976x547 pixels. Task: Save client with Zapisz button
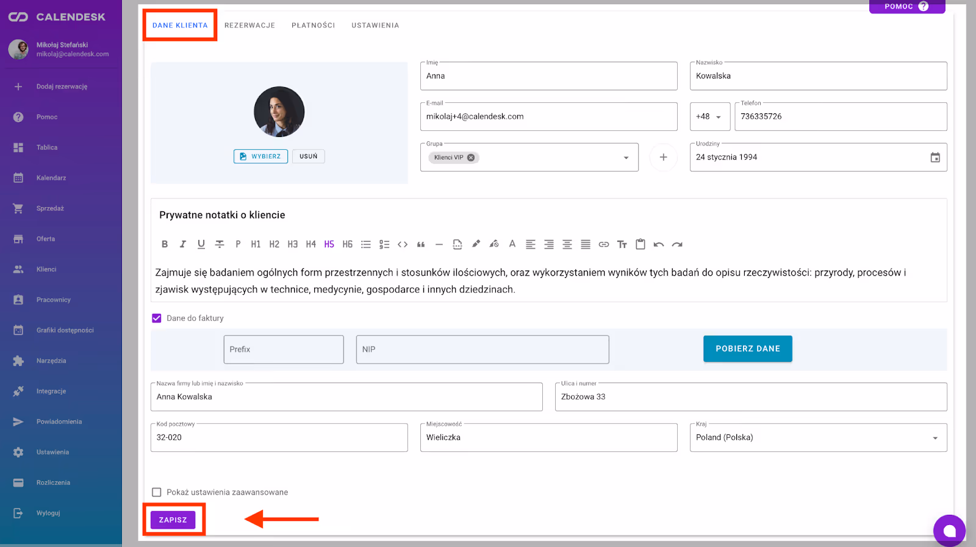tap(173, 520)
